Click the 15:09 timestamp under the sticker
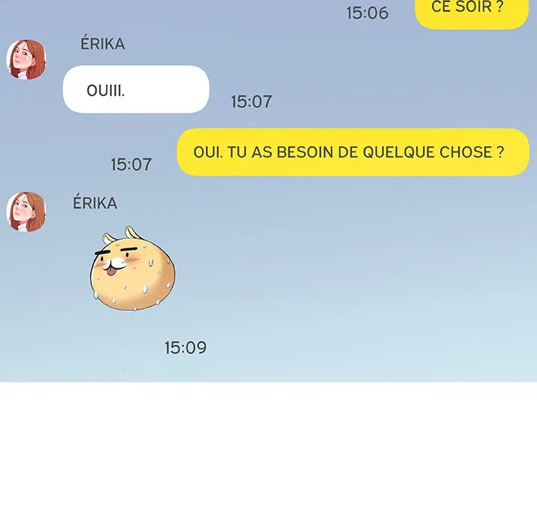This screenshot has height=522, width=537. pyautogui.click(x=186, y=348)
